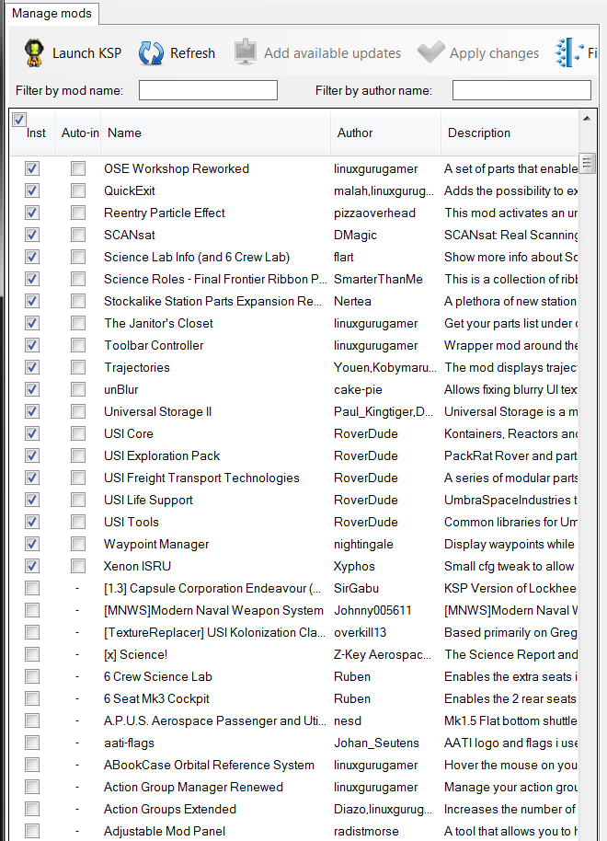607x841 pixels.
Task: Click author SirGabu cell
Action: coord(357,588)
